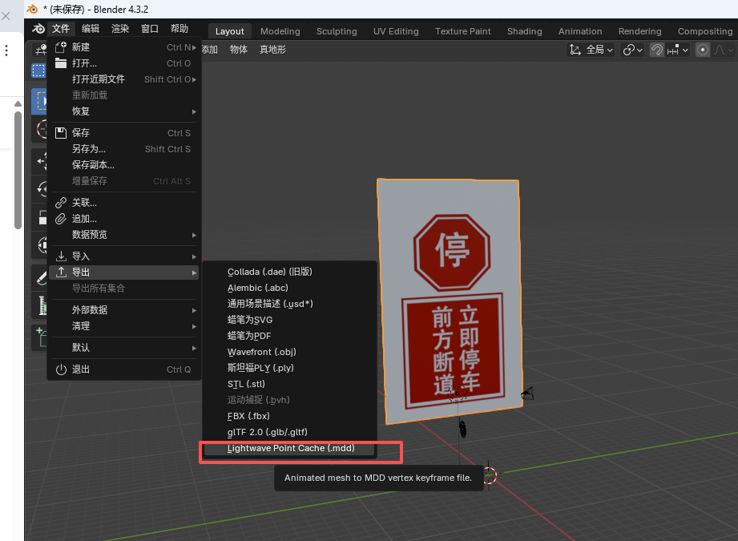Choose glTF 2.0 (.glb/.gltf) export
The width and height of the screenshot is (738, 541).
click(x=267, y=432)
